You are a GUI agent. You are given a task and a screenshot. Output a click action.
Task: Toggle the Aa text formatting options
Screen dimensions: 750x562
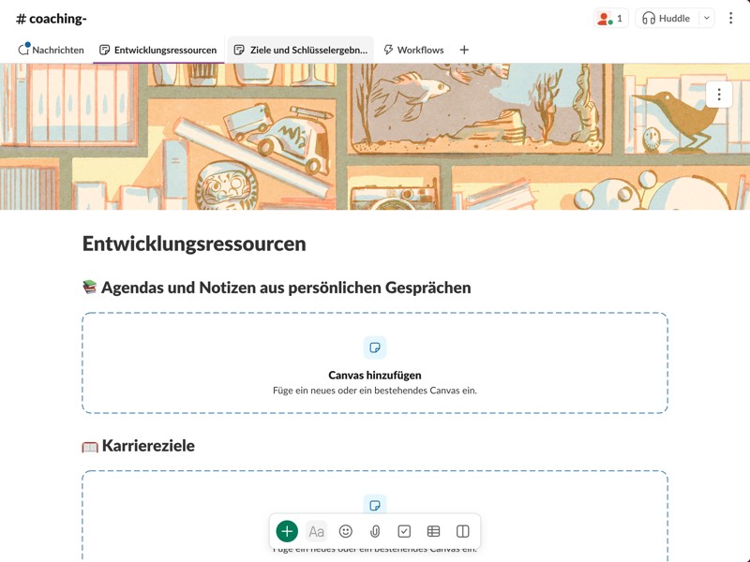pos(316,531)
